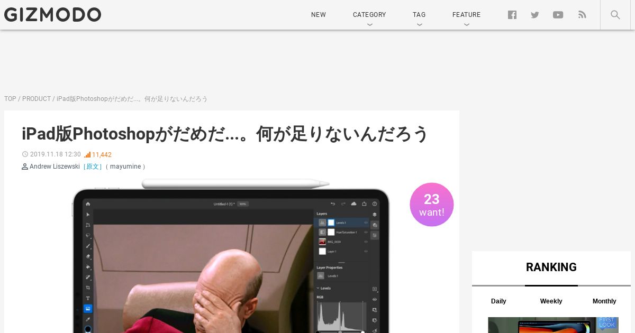Click the chevron under FEATURE
This screenshot has height=333, width=635.
tap(466, 24)
